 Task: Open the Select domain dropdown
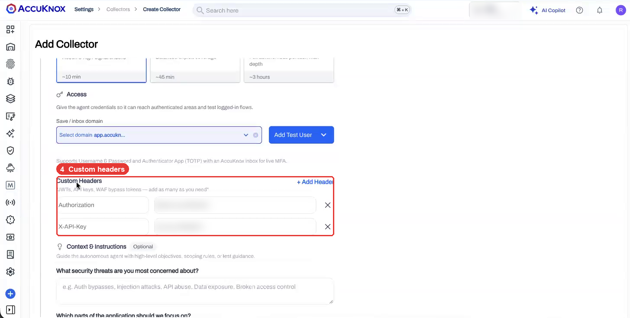click(x=159, y=135)
